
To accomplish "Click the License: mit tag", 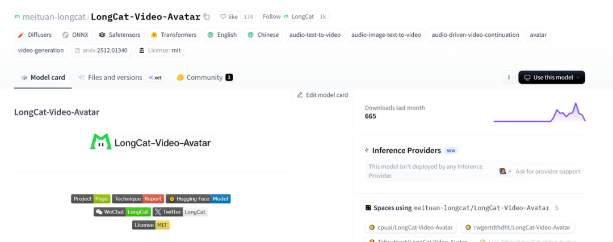I will click(x=160, y=50).
